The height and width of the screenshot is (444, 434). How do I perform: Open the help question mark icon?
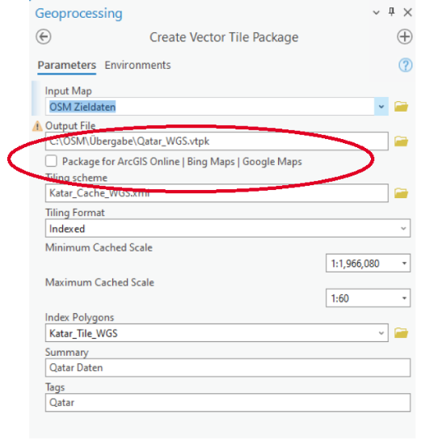click(405, 66)
